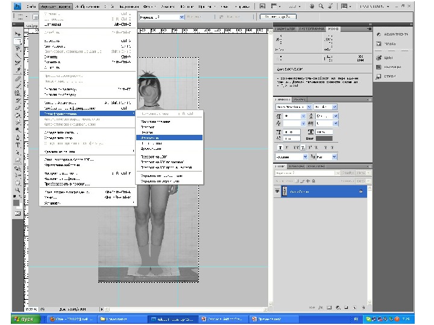
Task: Click Rotate View icon in top bar
Action: [330, 6]
